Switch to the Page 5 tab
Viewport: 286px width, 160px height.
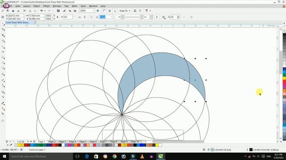83,141
